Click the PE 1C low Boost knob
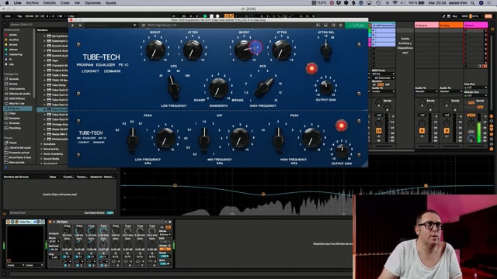The height and width of the screenshot is (279, 497). tap(155, 50)
